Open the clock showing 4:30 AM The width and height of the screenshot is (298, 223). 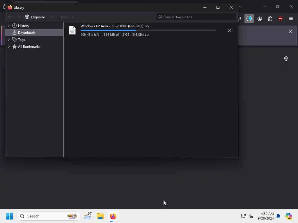[x=266, y=216]
